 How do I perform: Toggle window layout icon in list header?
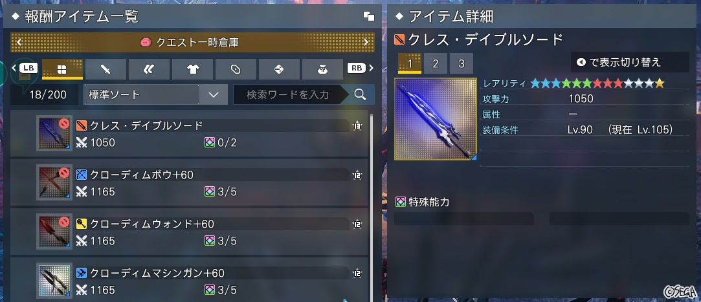(x=369, y=17)
